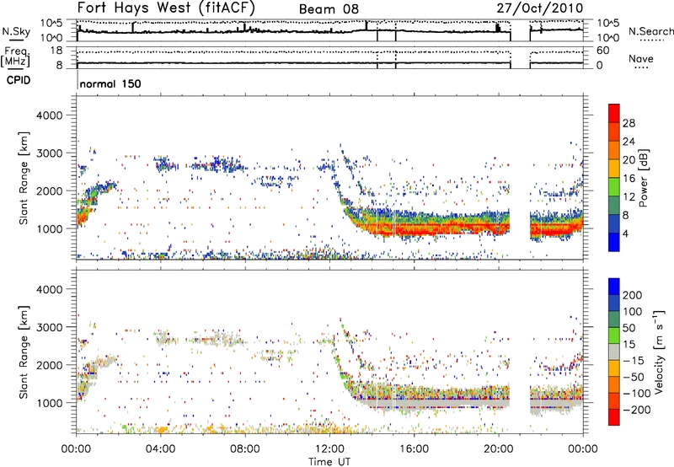Click the date '27/Oct/2010'

[x=540, y=8]
